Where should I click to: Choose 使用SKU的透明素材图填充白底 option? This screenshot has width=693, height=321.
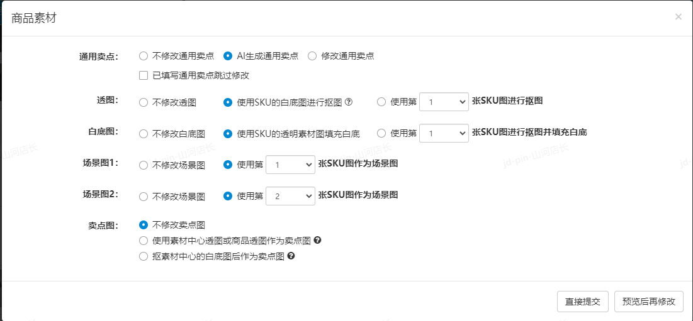[x=228, y=134]
